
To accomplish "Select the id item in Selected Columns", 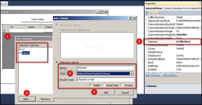I will click(x=23, y=49).
